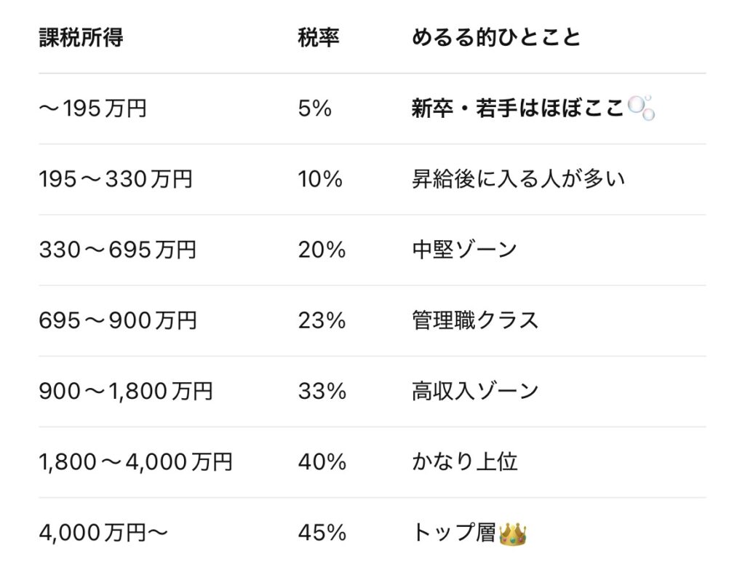
Task: Click the めるる的ひとこと header
Action: coord(496,38)
